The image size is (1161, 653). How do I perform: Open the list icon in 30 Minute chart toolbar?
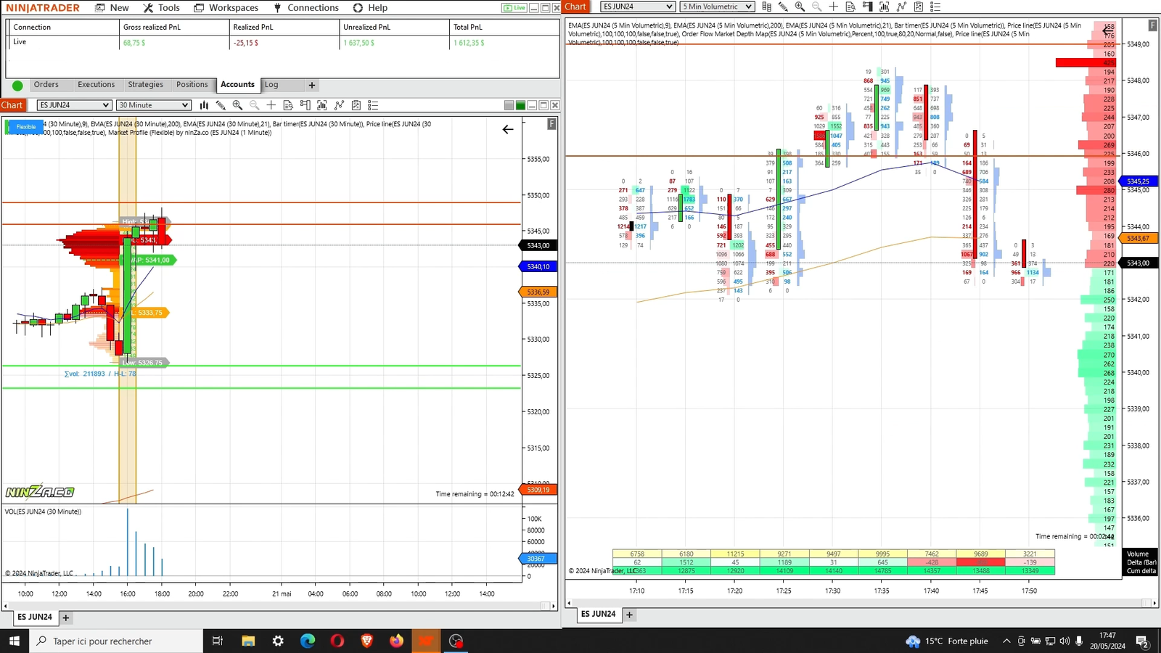[x=373, y=105]
